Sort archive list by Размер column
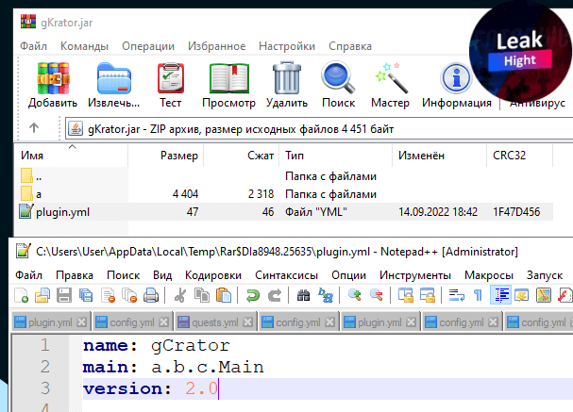Screen dimensions: 573x412 point(165,156)
